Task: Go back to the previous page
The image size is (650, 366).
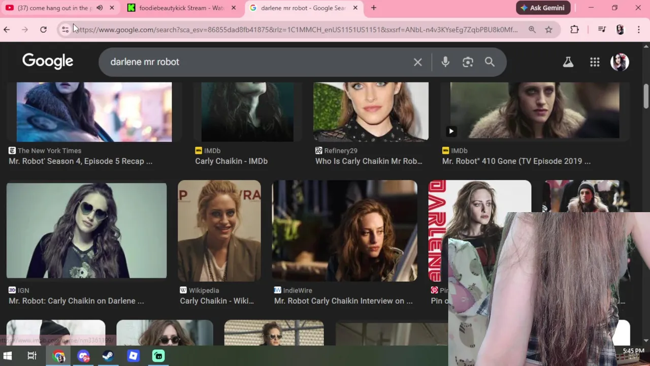Action: point(7,29)
